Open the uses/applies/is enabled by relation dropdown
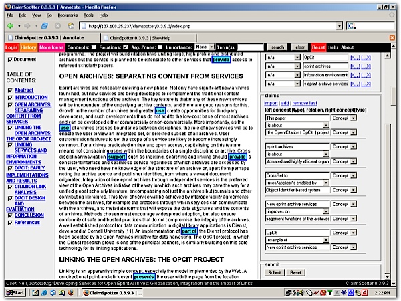The image size is (401, 301). (x=297, y=183)
